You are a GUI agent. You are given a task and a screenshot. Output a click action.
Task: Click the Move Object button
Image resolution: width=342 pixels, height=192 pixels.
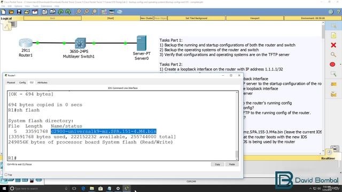[x=160, y=18]
